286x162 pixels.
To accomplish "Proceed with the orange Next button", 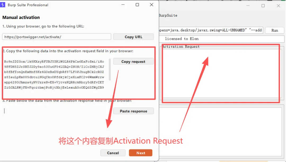I will [141, 153].
